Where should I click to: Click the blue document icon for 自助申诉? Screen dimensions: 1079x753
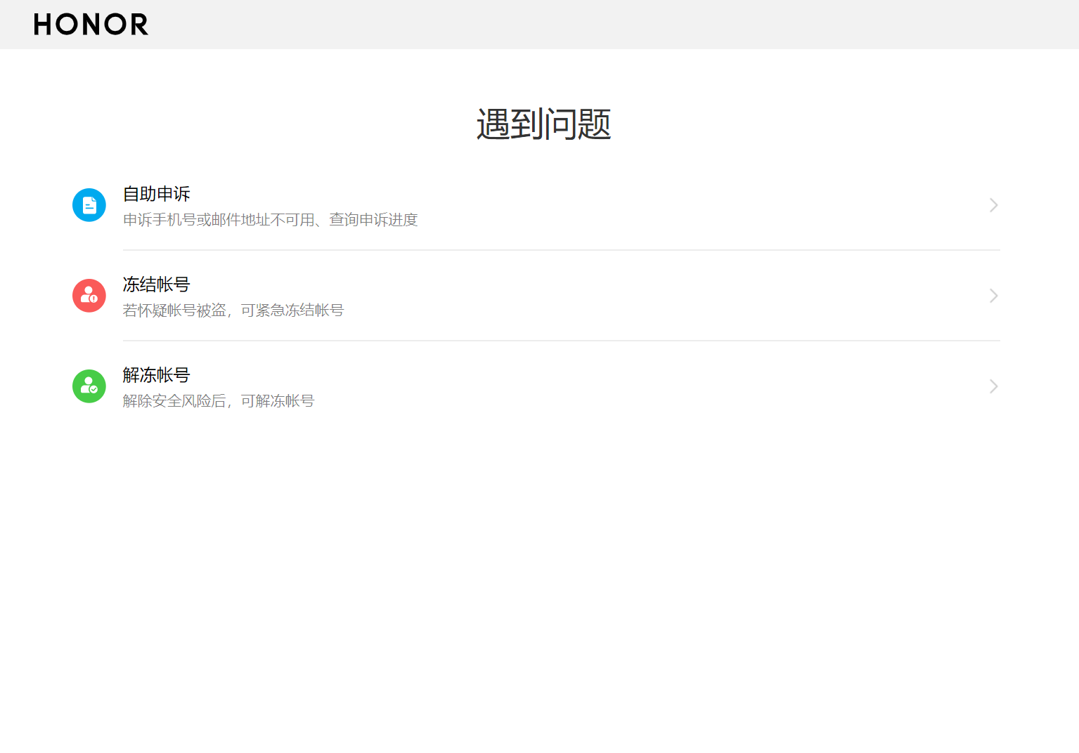tap(89, 205)
